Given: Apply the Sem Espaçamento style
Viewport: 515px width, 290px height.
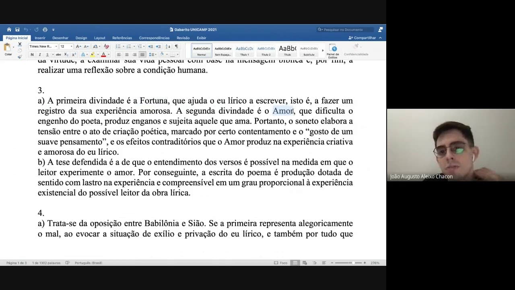Looking at the screenshot, I should click(223, 50).
